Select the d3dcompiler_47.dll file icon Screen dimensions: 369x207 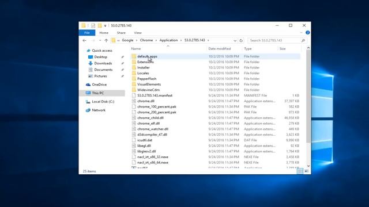click(x=134, y=135)
